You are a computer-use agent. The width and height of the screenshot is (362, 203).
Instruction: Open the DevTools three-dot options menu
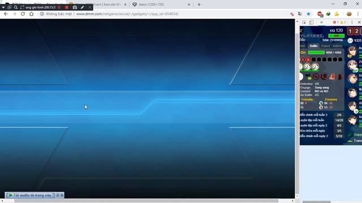coord(352,23)
